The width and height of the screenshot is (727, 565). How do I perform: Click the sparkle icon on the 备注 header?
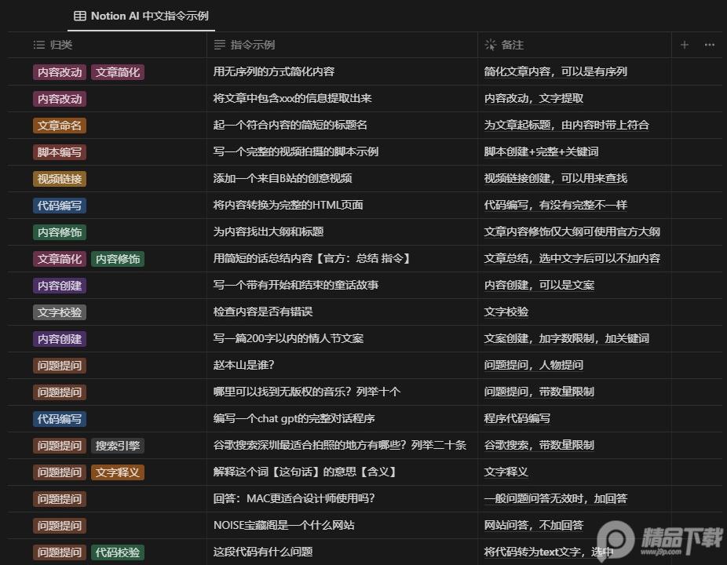pyautogui.click(x=489, y=45)
